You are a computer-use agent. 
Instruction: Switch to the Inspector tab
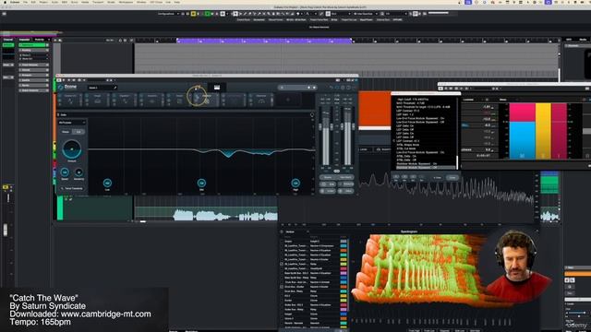[24, 40]
